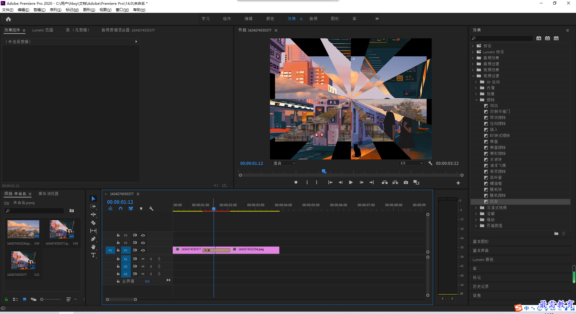Toggle timeline snap magnet icon
576x314 pixels.
click(x=121, y=209)
